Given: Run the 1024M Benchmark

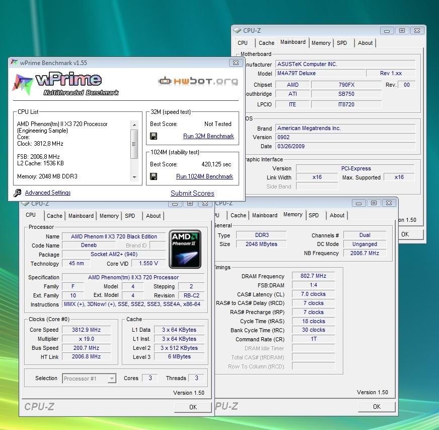Looking at the screenshot, I should (205, 176).
